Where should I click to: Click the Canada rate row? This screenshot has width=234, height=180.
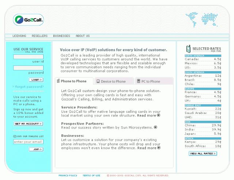(x=203, y=59)
